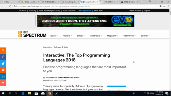
Task: Launch Microsoft Edge from taskbar
Action: pos(23,93)
